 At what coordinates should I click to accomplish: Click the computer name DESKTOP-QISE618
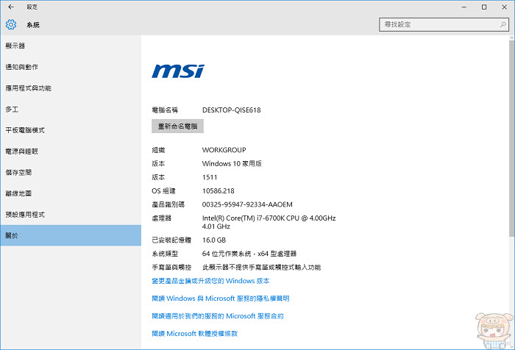[232, 110]
